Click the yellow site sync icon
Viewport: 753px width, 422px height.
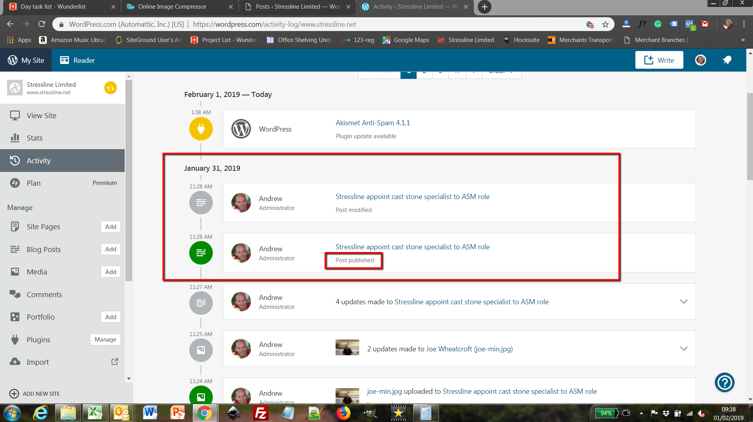tap(111, 88)
